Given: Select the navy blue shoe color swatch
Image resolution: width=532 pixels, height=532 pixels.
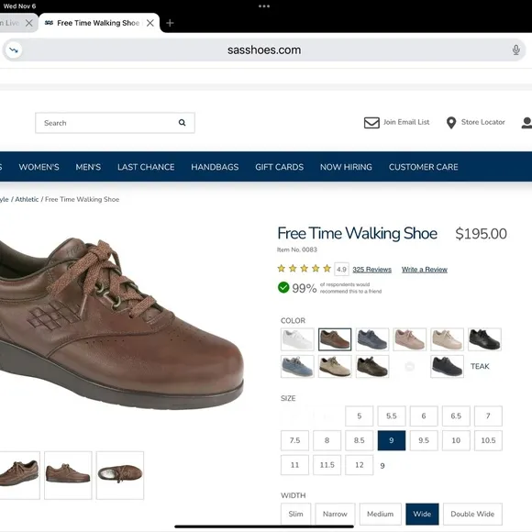Looking at the screenshot, I should (x=372, y=339).
